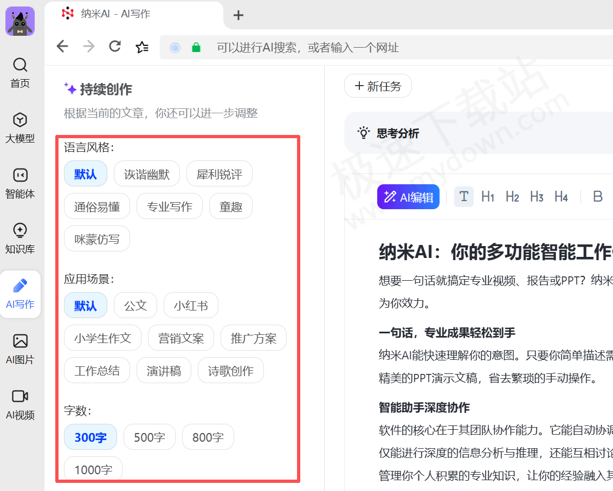Open AI视频 from the sidebar
Viewport: 613px width, 491px height.
click(x=20, y=404)
